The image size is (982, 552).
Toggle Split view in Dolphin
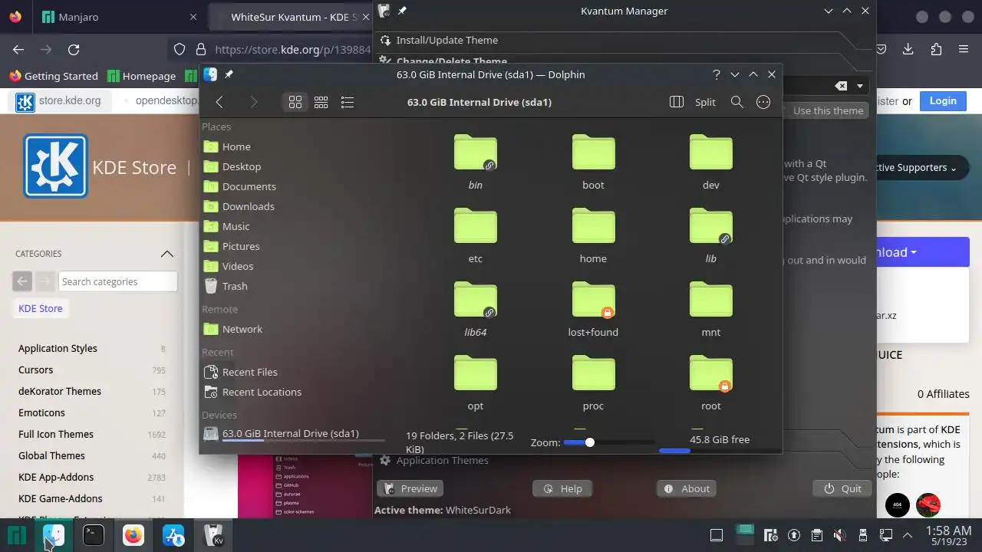694,102
